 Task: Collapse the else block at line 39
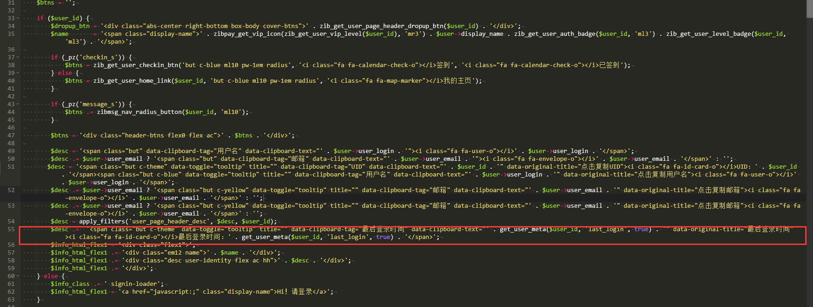click(18, 73)
